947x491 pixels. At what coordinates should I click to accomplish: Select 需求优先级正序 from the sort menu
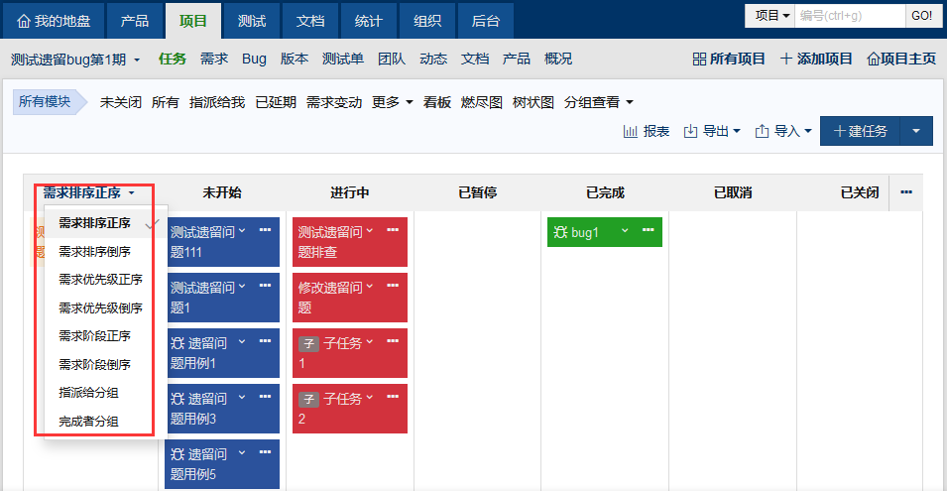[x=100, y=280]
